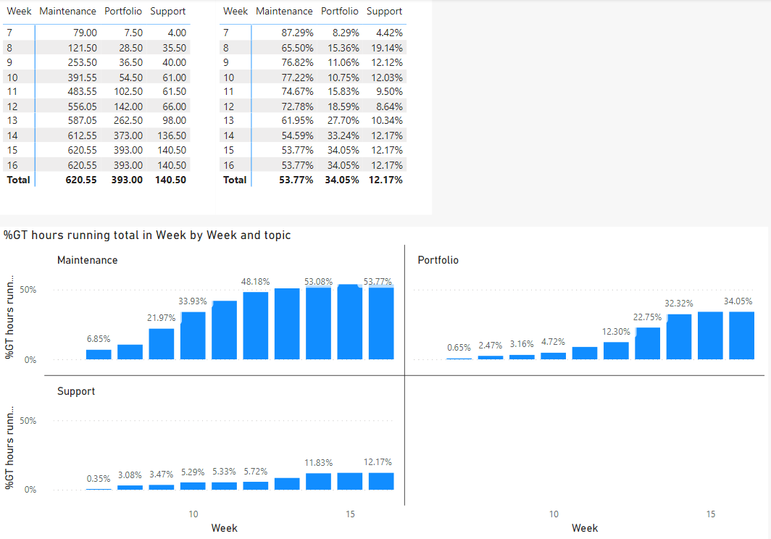Viewport: 771px width, 539px height.
Task: Select Portfolio bar labeled 32.32%
Action: (679, 337)
